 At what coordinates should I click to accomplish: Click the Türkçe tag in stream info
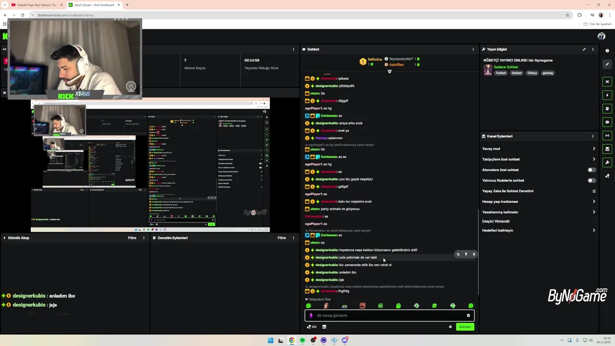(532, 73)
